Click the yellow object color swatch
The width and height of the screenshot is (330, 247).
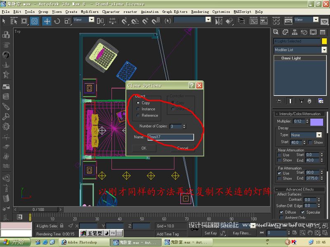(324, 41)
